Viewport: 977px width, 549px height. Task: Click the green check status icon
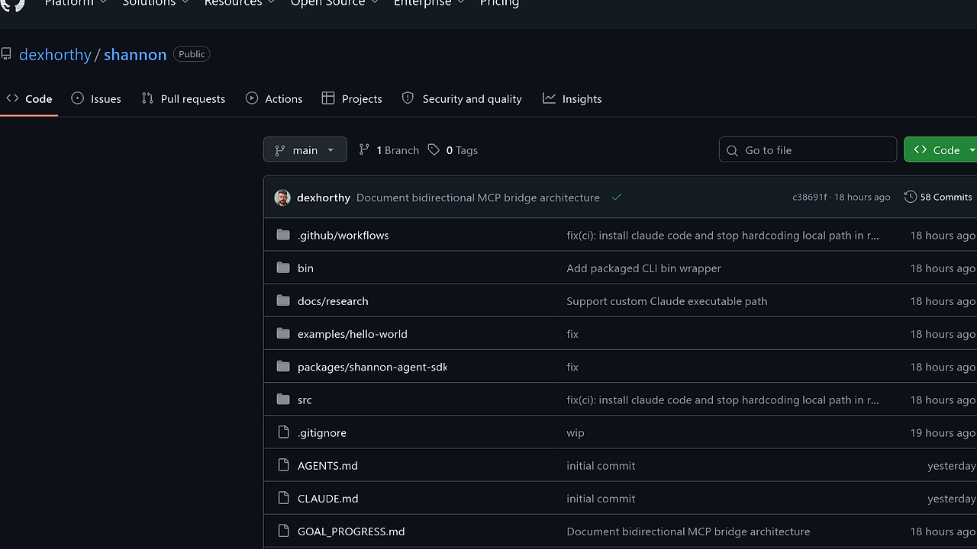click(x=616, y=197)
